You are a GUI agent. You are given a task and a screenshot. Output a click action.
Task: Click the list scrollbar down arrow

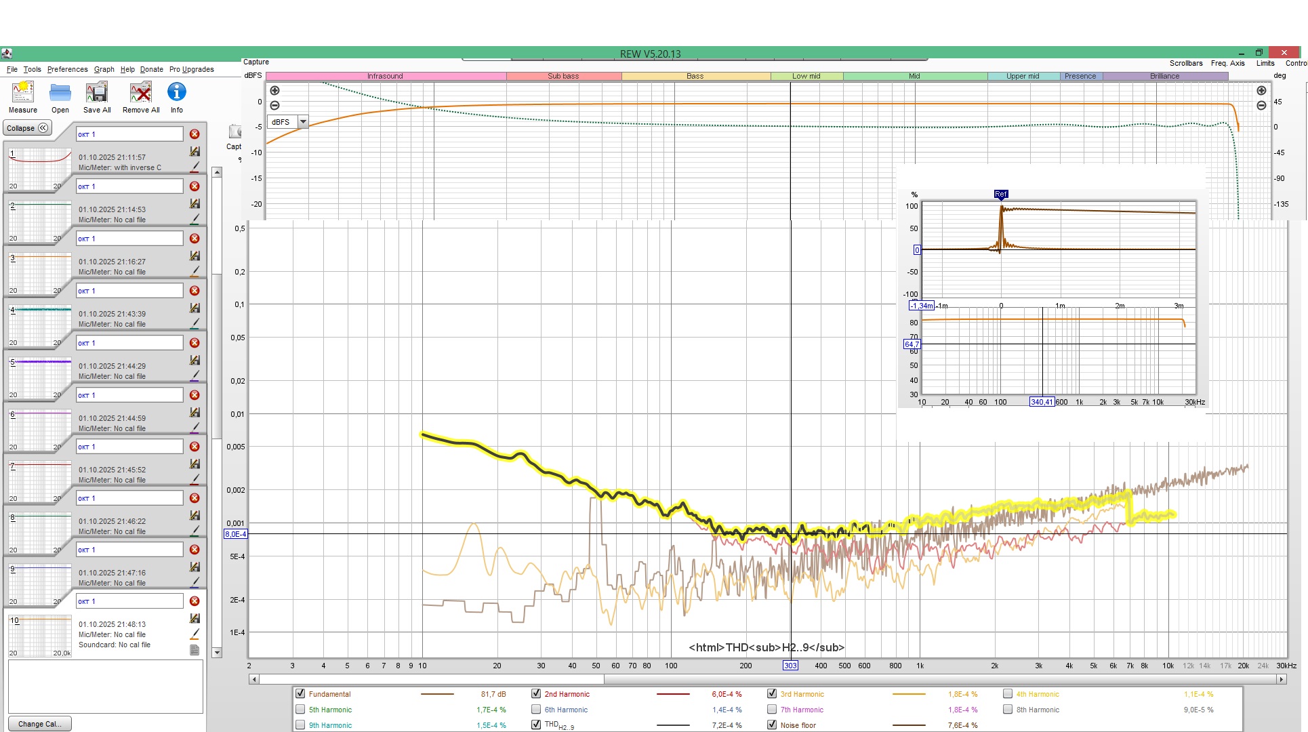217,653
